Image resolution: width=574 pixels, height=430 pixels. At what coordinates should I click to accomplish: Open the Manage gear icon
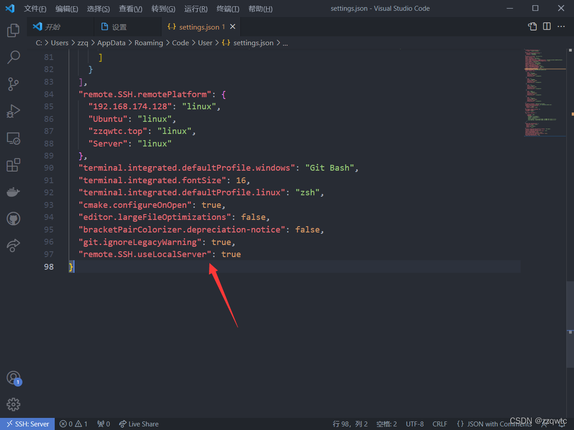tap(13, 404)
